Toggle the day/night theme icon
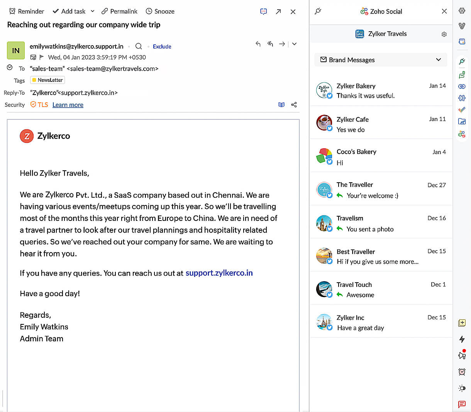Viewport: 471px width, 412px height. pos(462,388)
